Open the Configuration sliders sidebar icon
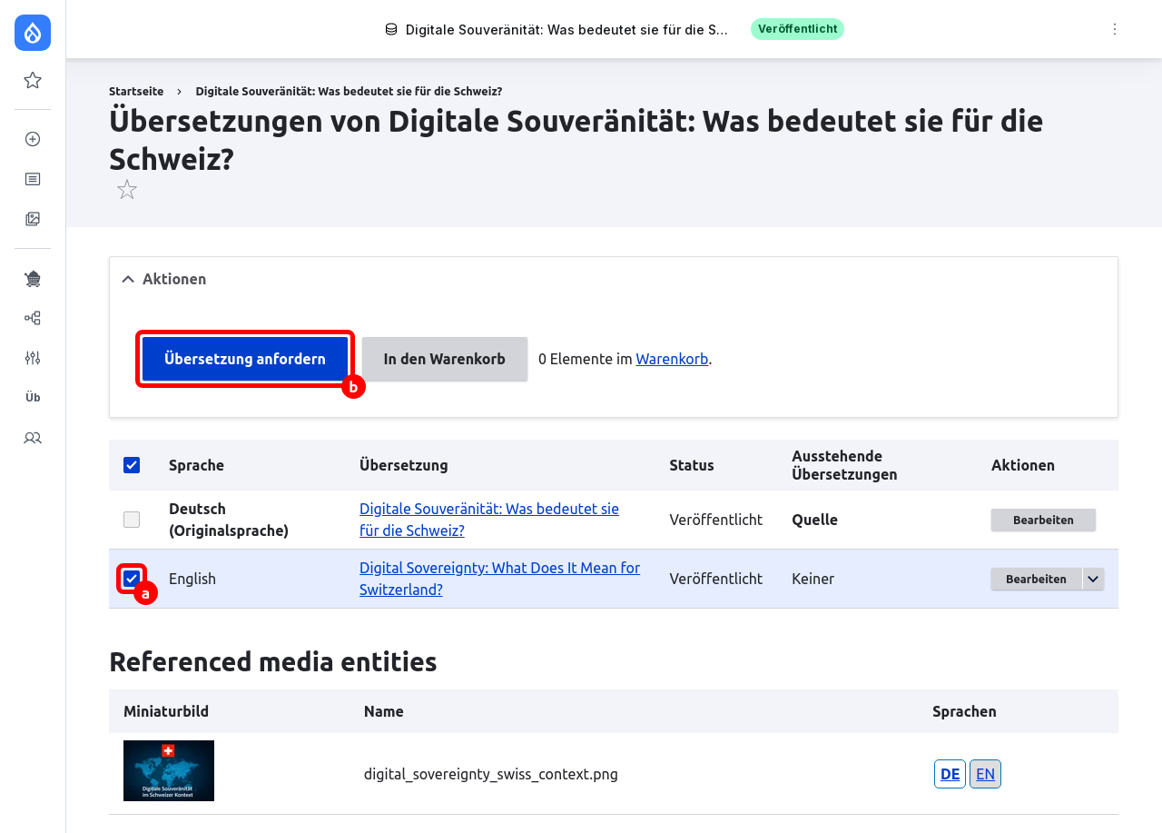 (33, 358)
